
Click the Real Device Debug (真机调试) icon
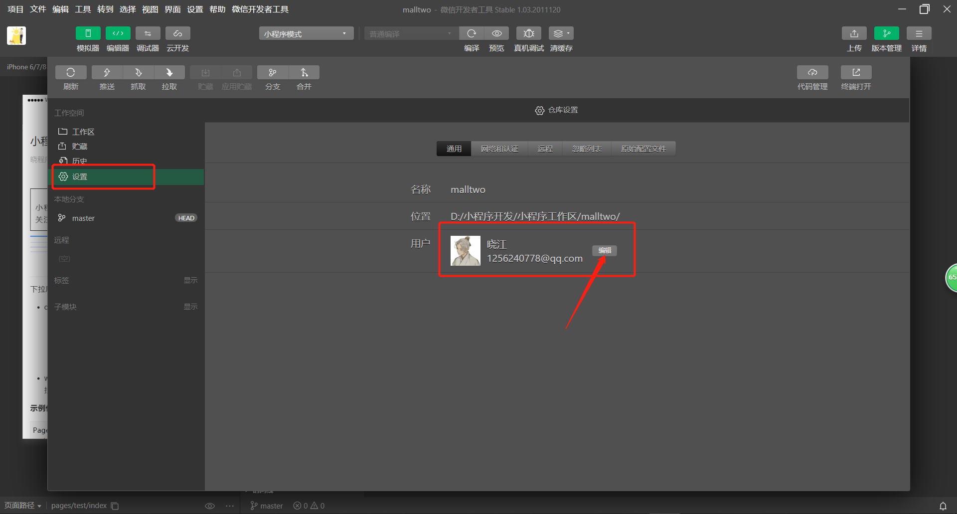[x=529, y=33]
